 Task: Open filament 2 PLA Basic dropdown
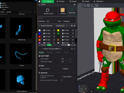(x=66, y=30)
